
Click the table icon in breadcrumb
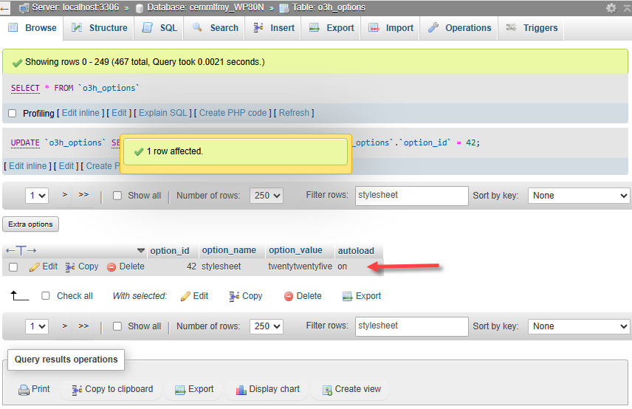point(284,8)
